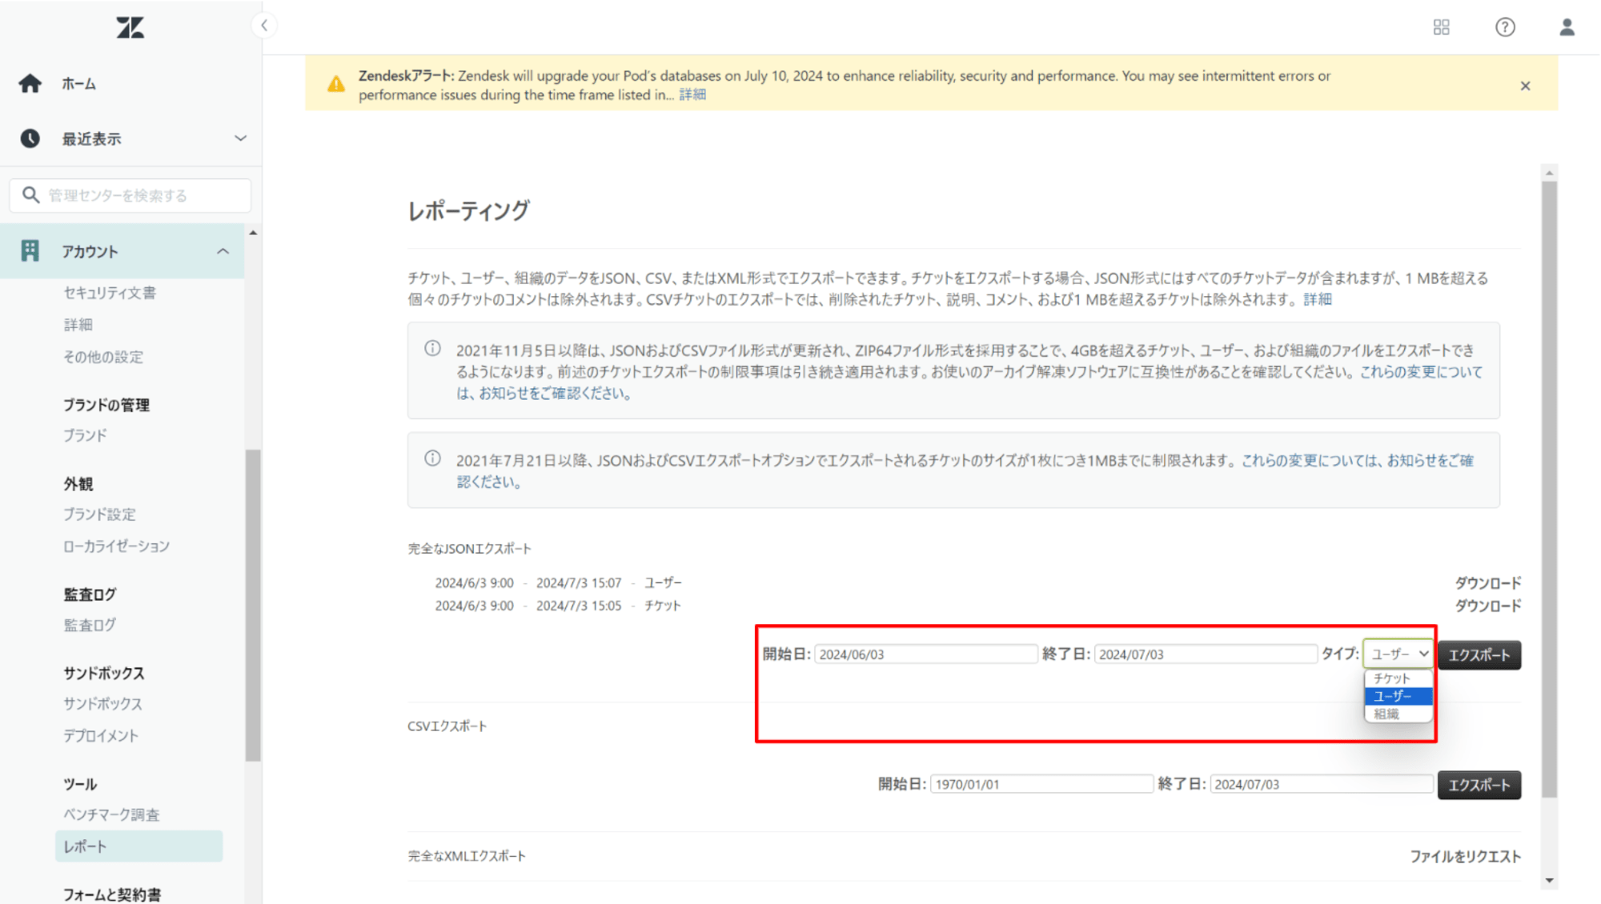Open the Zendesk products grid icon
1601x904 pixels.
click(x=1441, y=27)
